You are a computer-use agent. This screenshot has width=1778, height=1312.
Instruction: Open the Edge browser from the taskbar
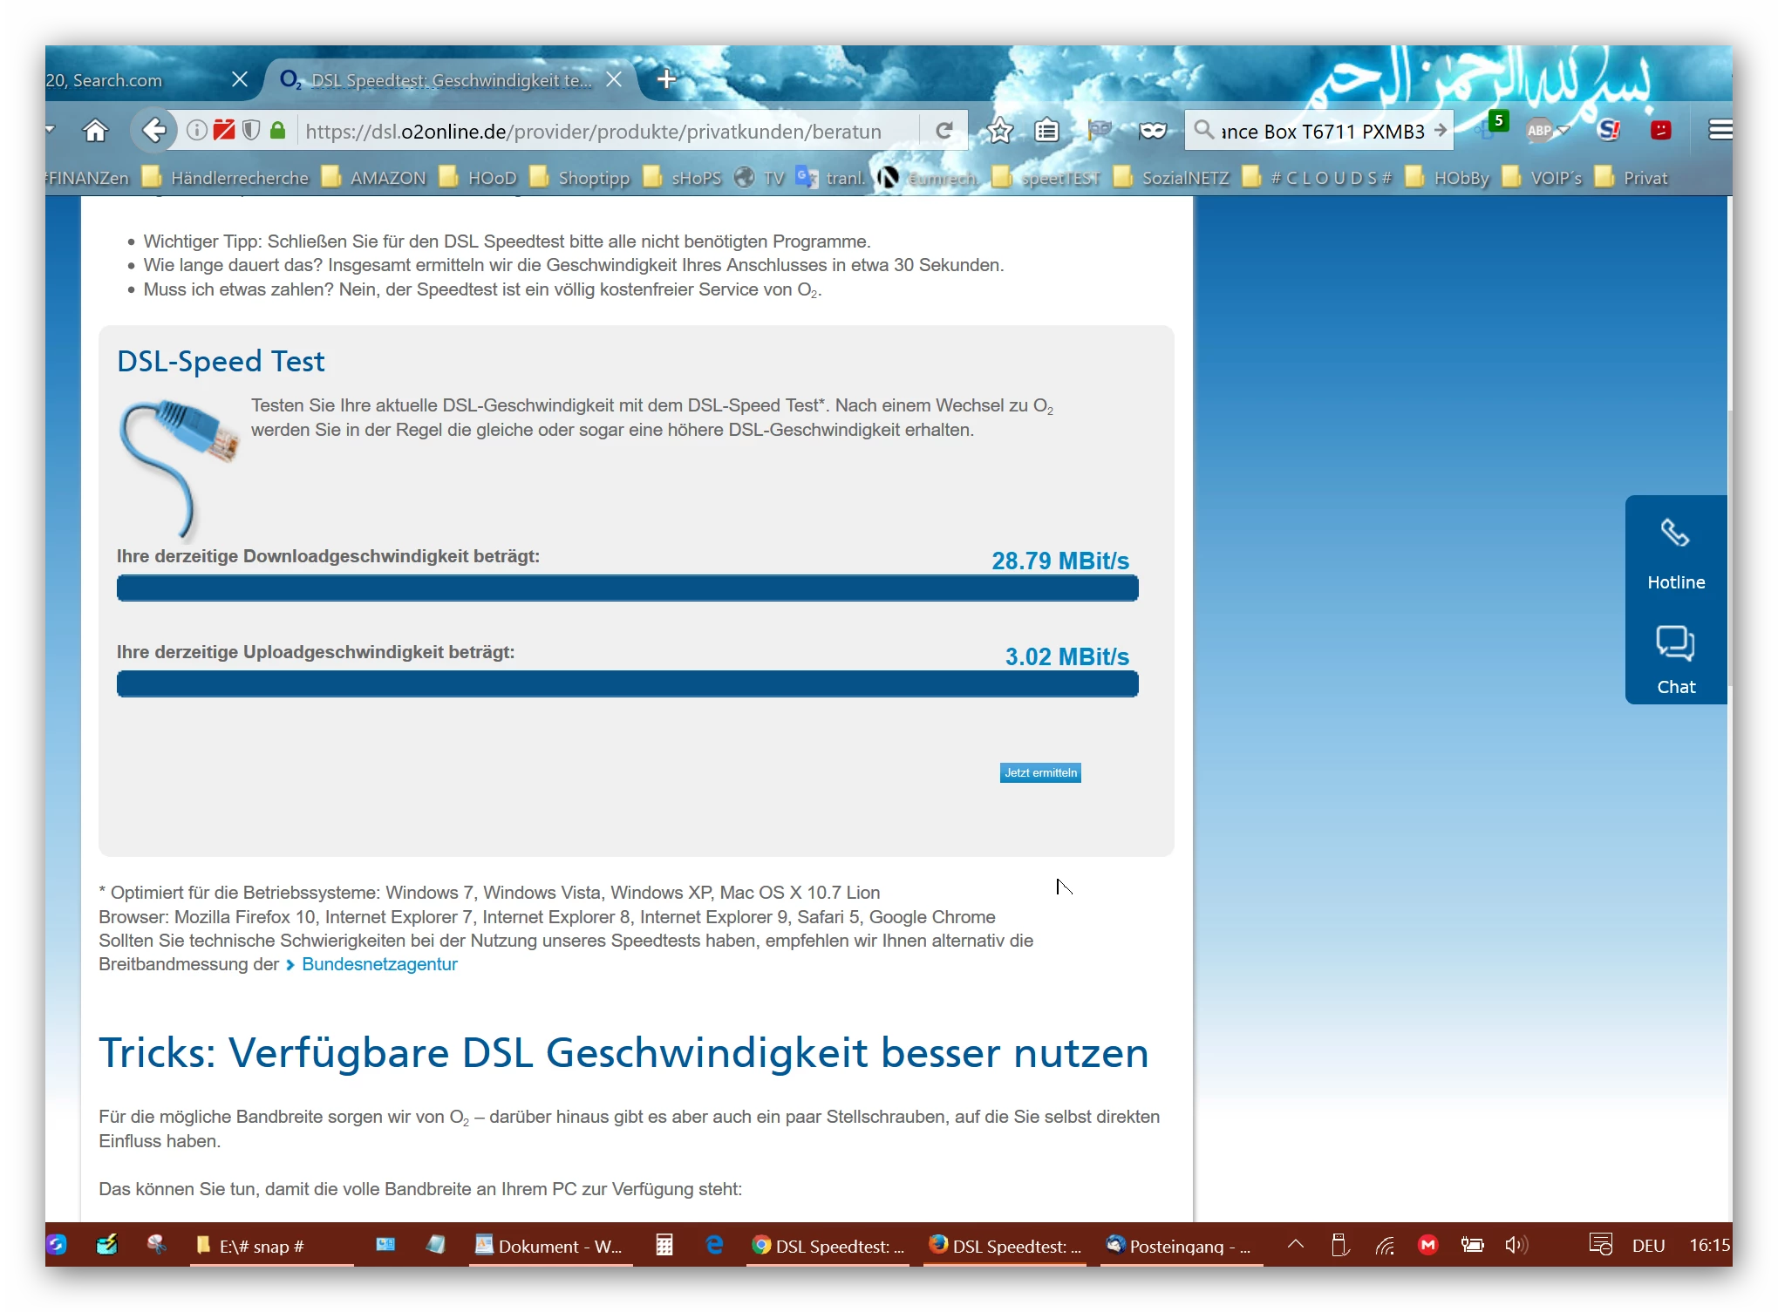click(714, 1245)
